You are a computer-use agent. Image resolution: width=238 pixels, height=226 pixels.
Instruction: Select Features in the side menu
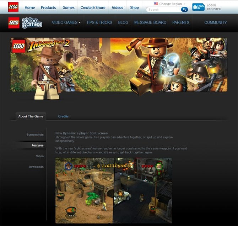point(38,145)
